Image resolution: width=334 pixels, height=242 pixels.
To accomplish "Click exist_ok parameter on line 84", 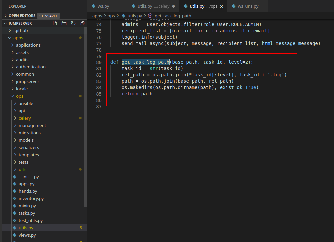I will pos(231,87).
